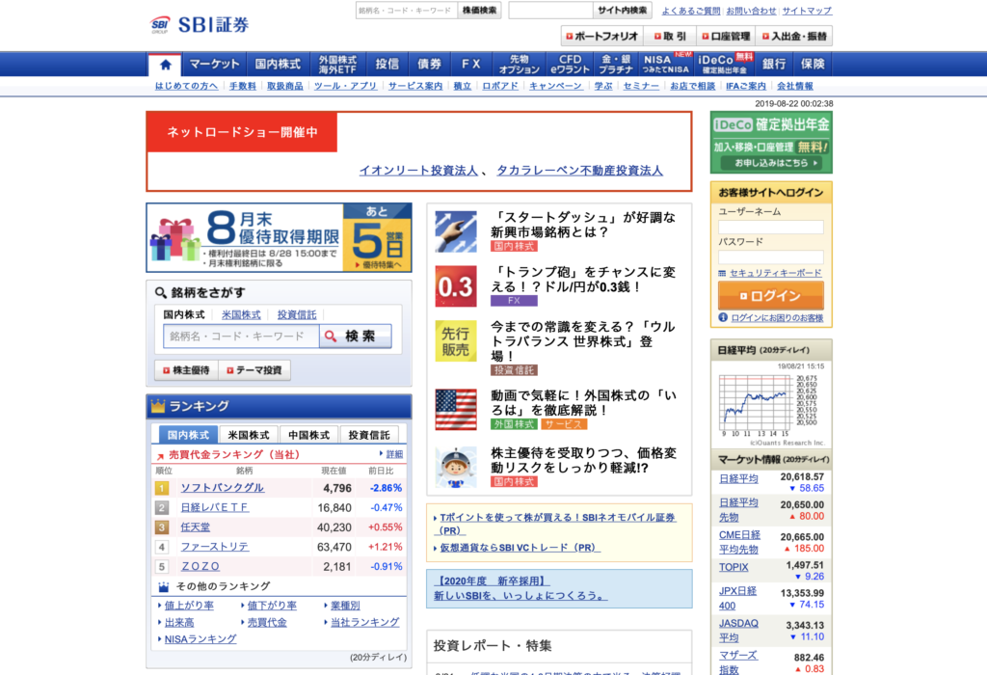Open the FX menu
The image size is (987, 675).
coord(470,65)
